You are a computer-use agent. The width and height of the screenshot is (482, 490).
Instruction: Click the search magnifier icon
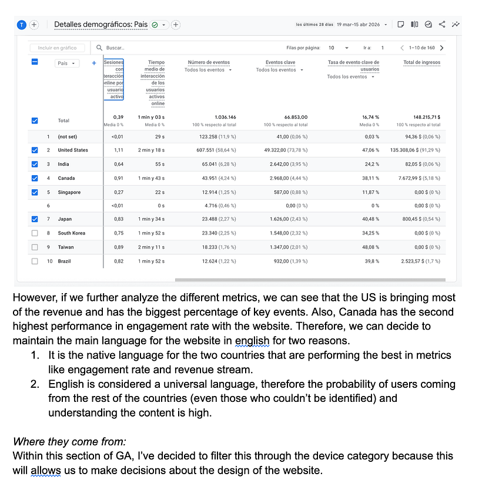click(x=99, y=48)
